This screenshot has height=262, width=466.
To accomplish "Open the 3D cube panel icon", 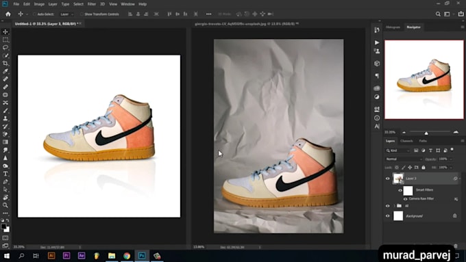I will tap(377, 63).
